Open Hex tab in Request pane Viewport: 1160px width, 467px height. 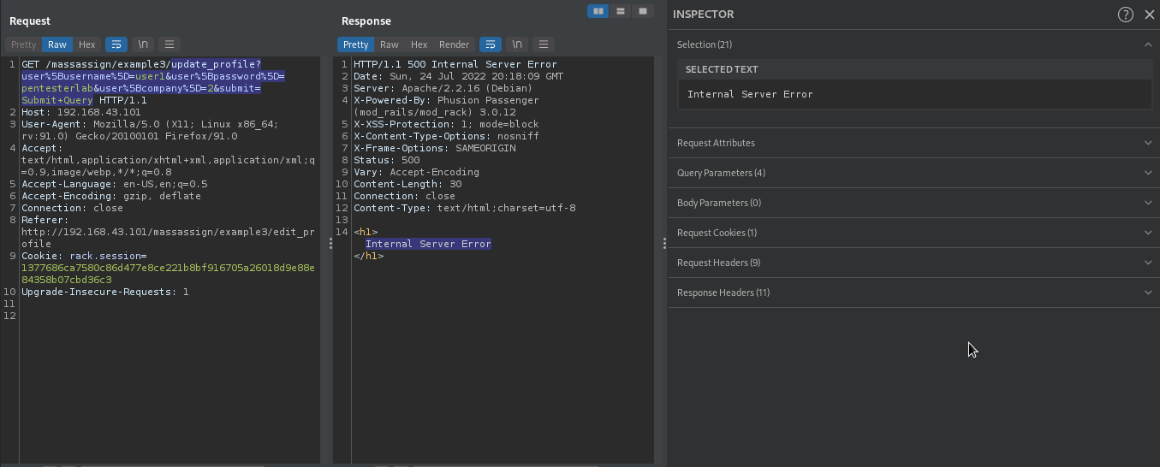point(87,44)
